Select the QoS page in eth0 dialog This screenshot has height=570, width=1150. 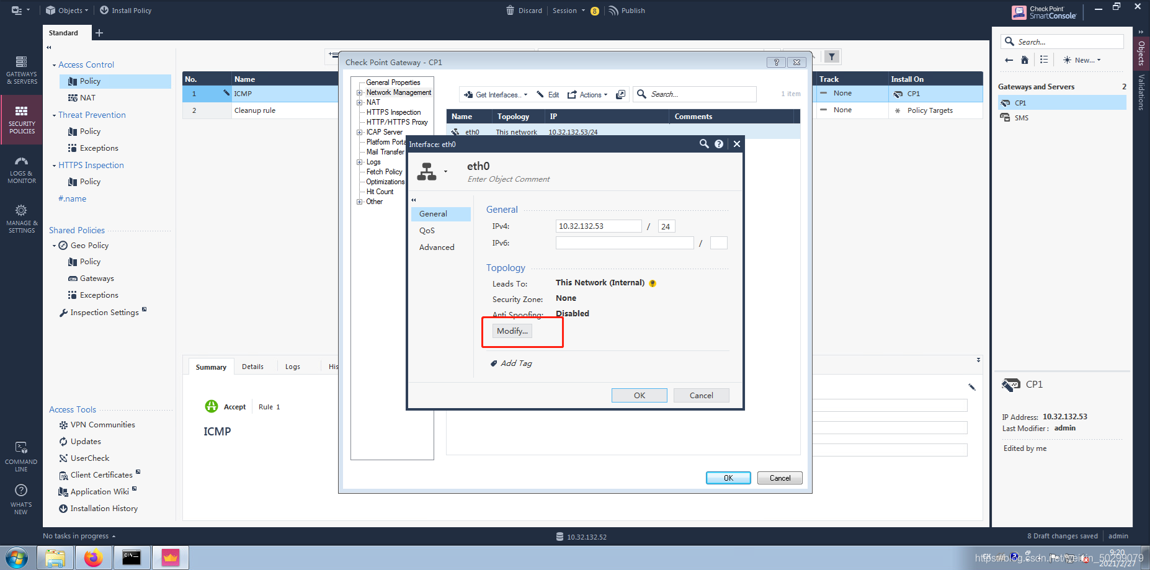(x=427, y=231)
